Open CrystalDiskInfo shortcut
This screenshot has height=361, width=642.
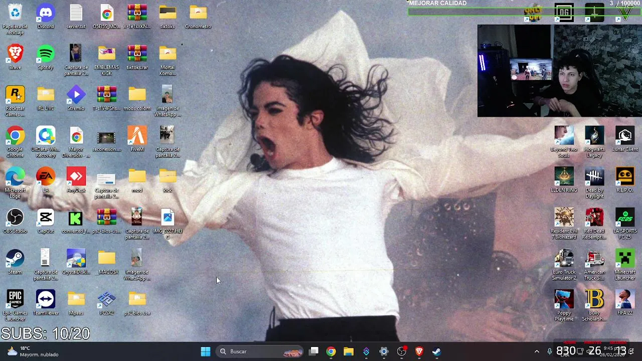[76, 262]
